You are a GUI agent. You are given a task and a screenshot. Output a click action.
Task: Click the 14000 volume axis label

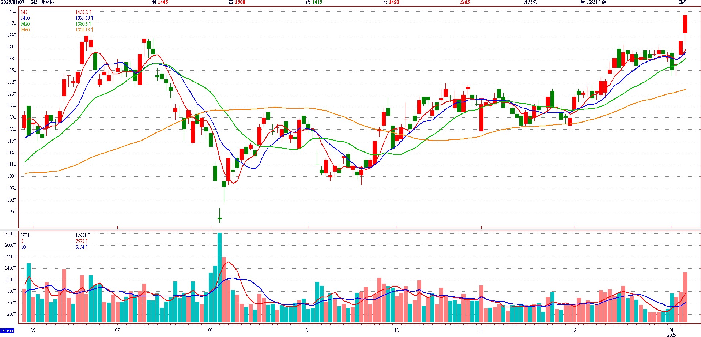10,268
